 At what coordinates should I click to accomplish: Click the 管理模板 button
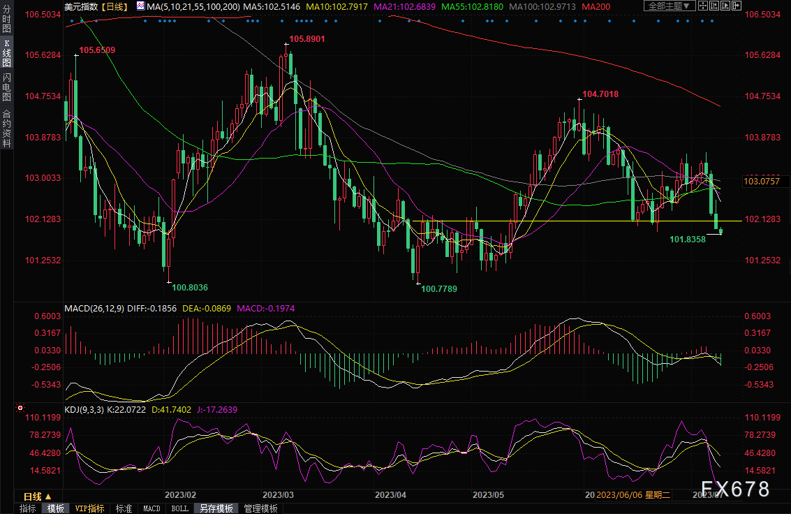(x=260, y=508)
